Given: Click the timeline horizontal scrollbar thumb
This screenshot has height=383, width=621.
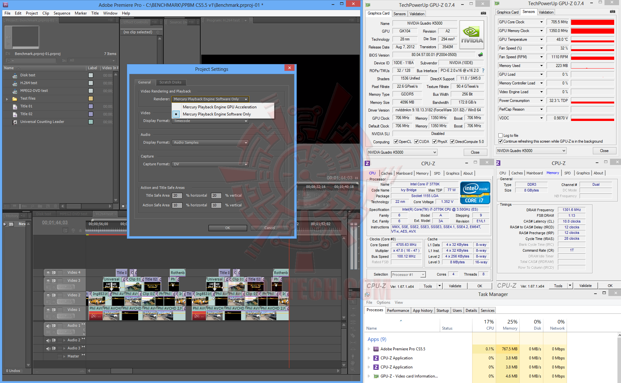Looking at the screenshot, I should pos(122,371).
